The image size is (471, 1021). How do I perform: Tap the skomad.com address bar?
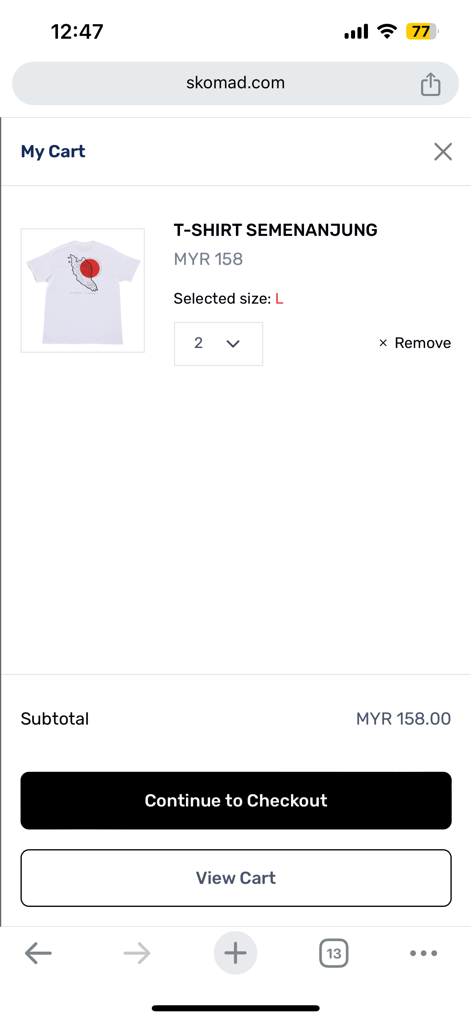pos(235,83)
